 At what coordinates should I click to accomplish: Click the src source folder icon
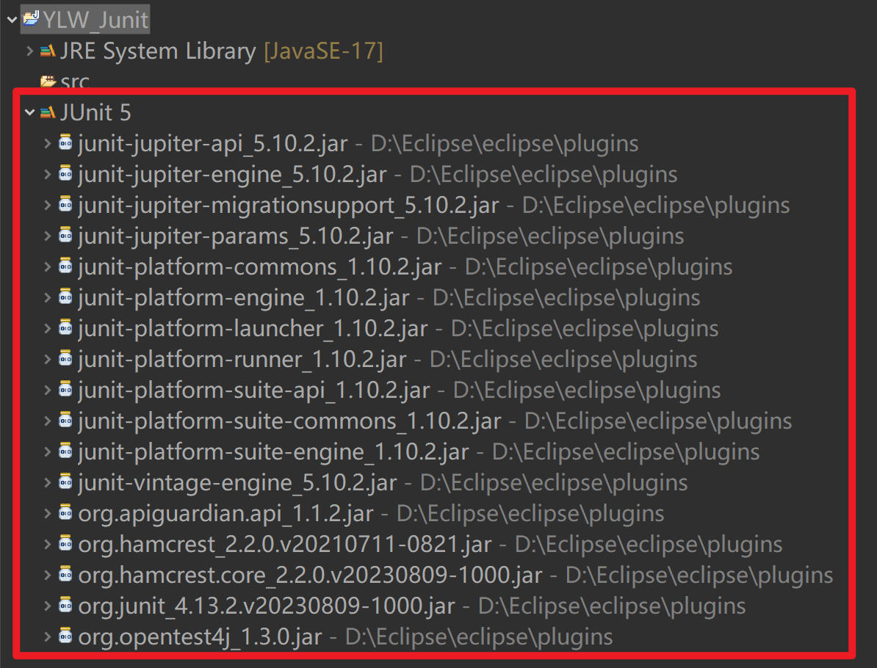(48, 81)
